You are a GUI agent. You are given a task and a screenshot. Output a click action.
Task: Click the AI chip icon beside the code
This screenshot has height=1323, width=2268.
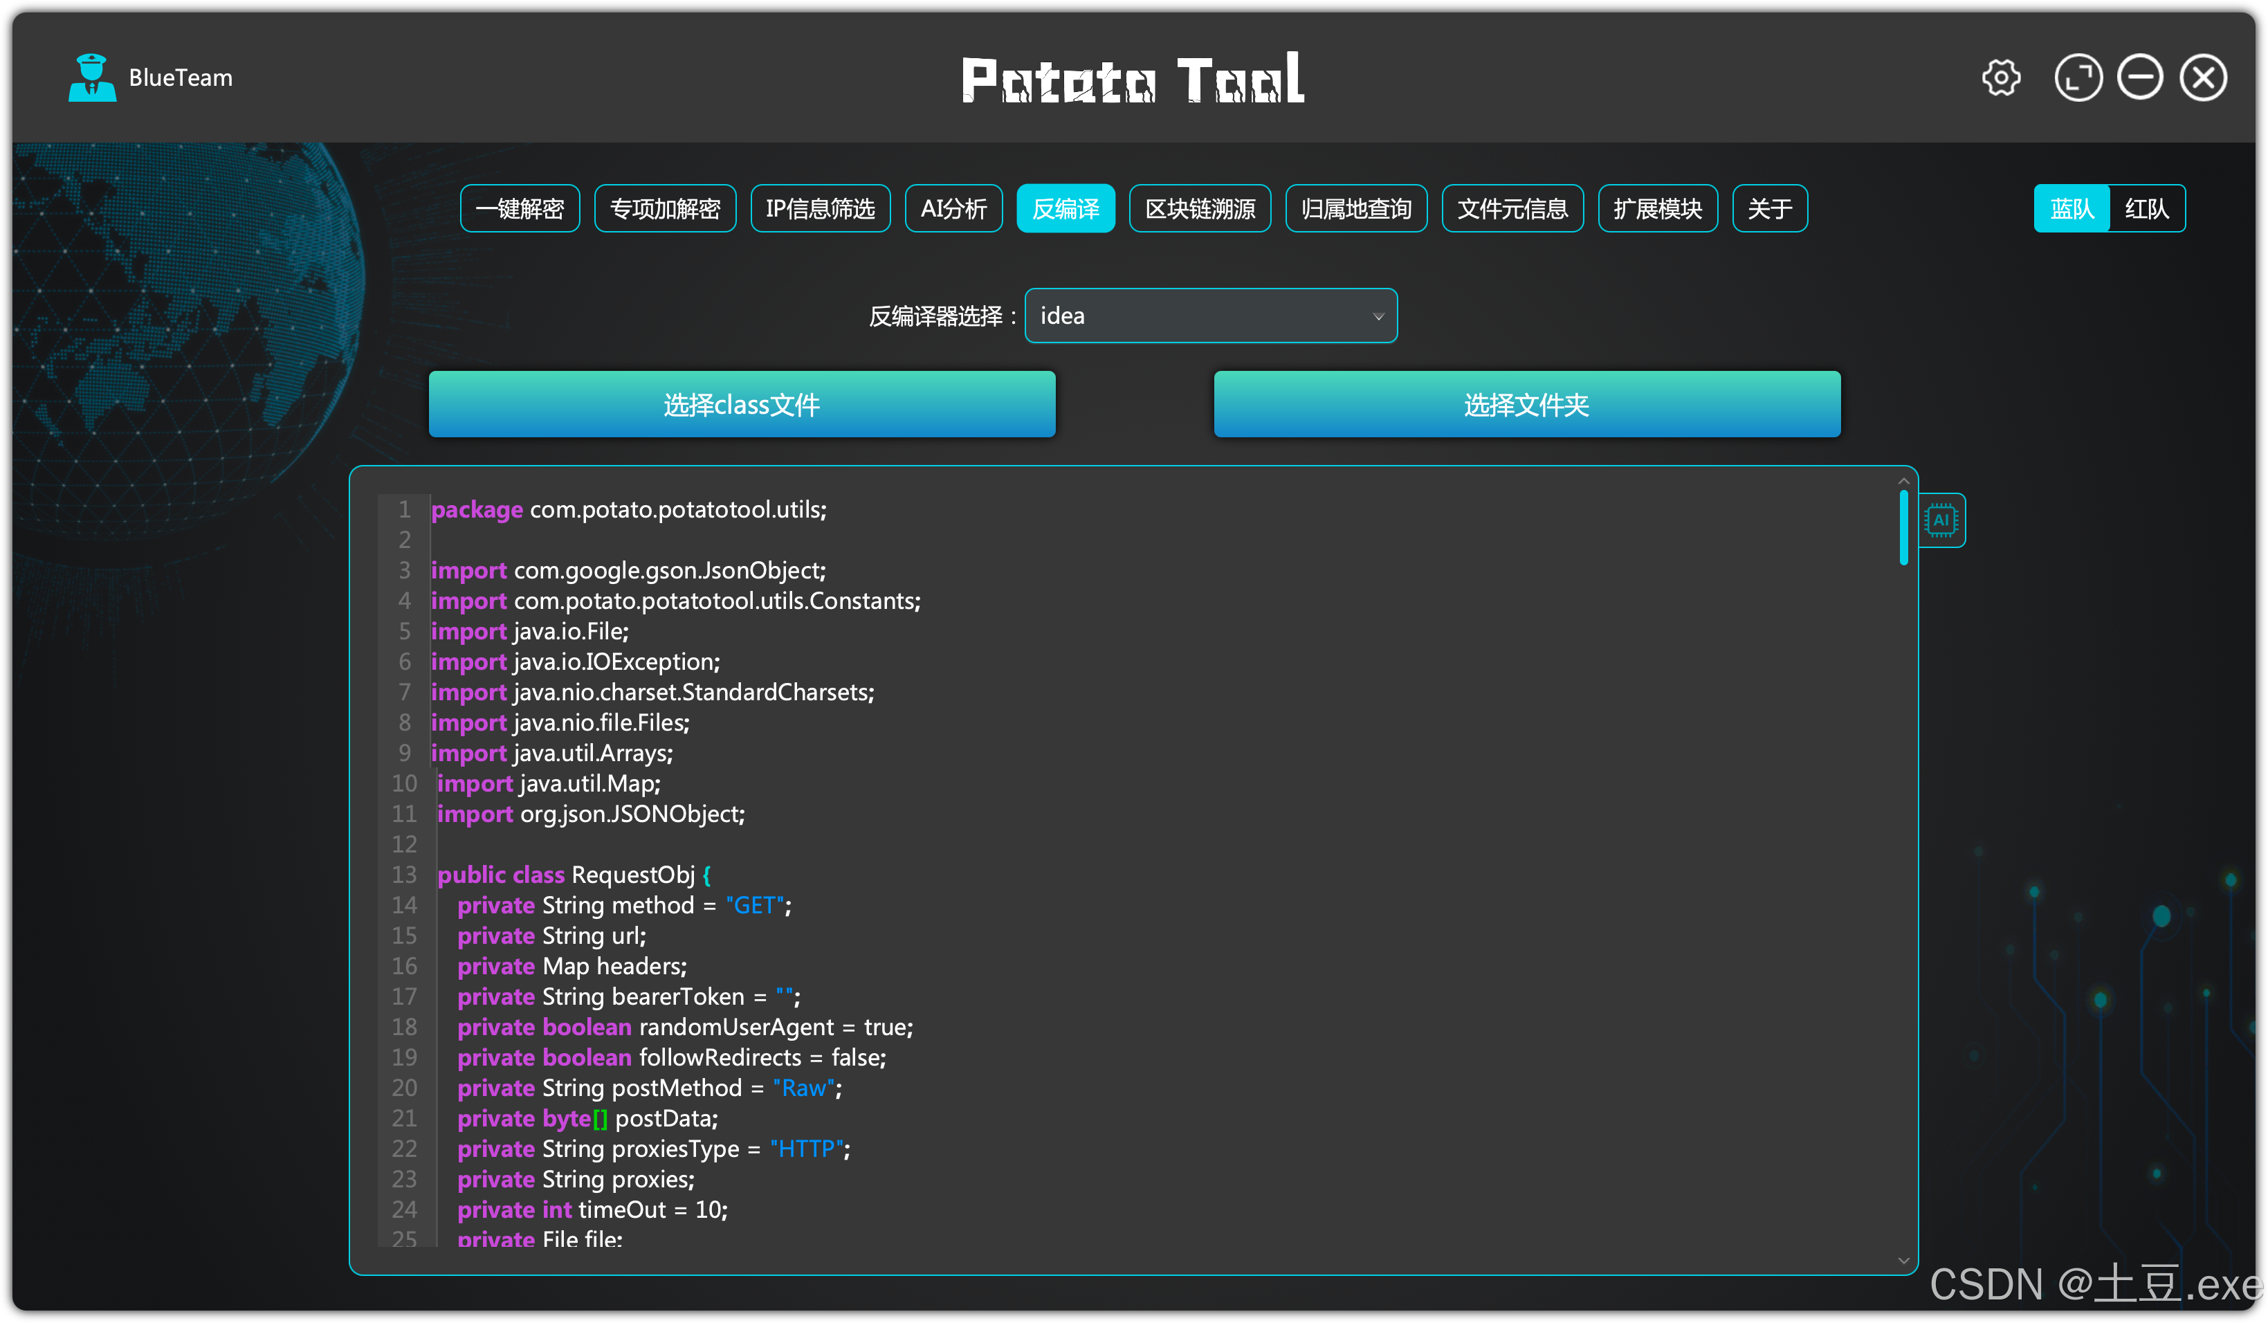coord(1941,520)
